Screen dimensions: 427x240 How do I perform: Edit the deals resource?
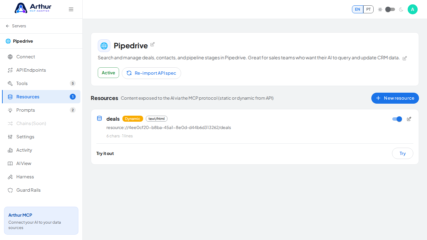pyautogui.click(x=409, y=119)
